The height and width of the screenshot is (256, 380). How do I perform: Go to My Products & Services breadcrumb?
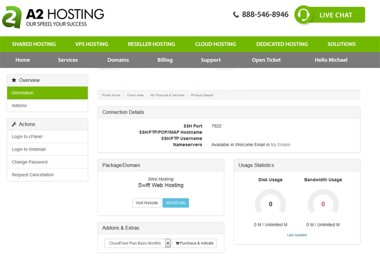tap(167, 95)
